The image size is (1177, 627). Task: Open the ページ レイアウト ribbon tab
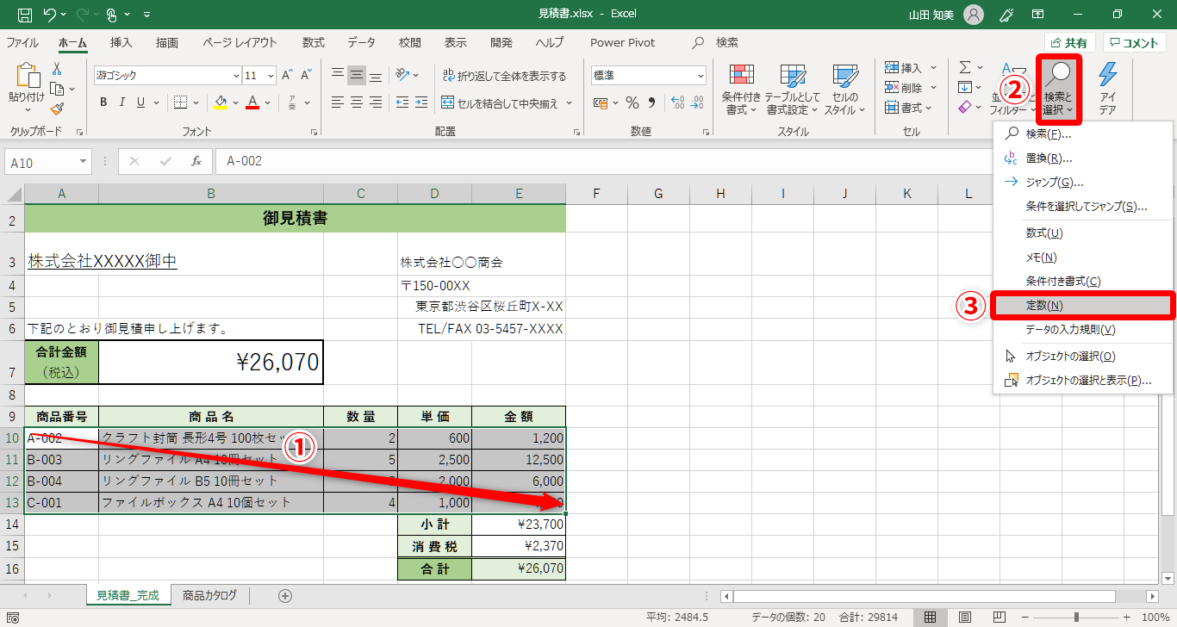tap(240, 42)
